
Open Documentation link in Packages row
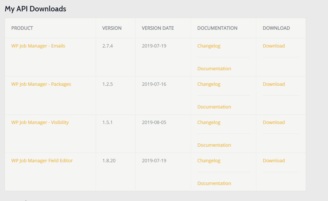point(214,107)
